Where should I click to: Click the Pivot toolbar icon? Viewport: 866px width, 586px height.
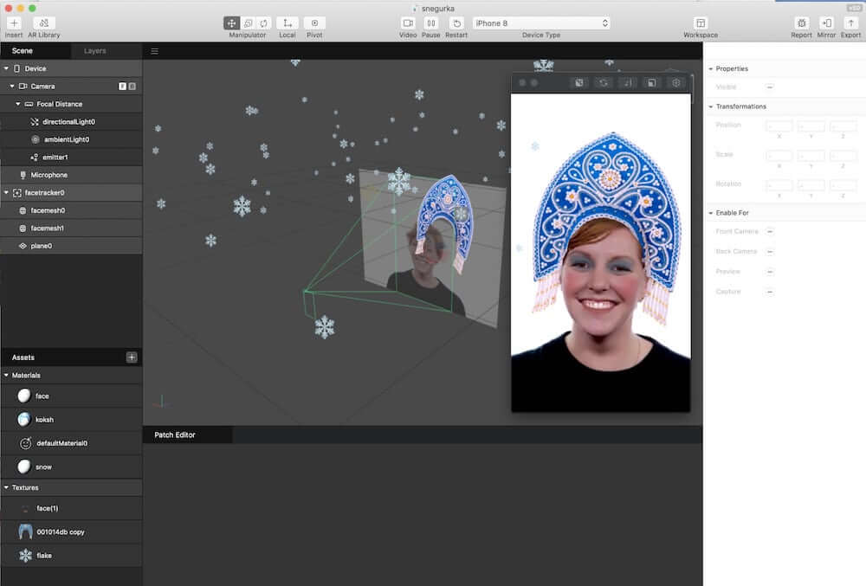point(314,23)
